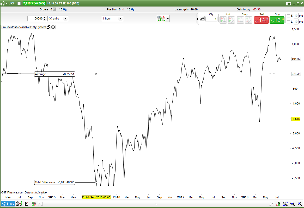Click the fit-chart-to-screen zoom icon

point(285,204)
